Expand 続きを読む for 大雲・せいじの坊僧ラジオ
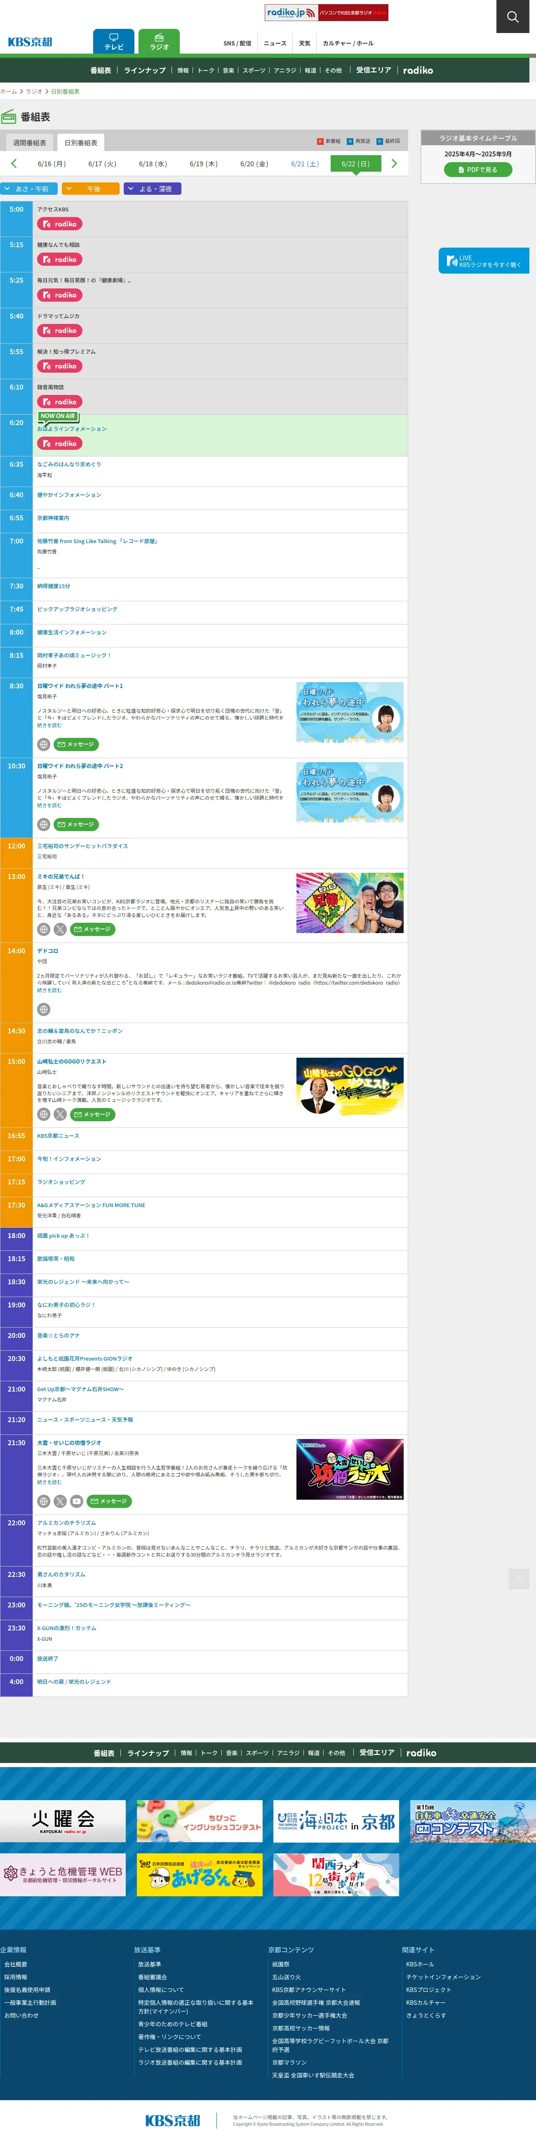The width and height of the screenshot is (536, 2141). [x=49, y=1482]
